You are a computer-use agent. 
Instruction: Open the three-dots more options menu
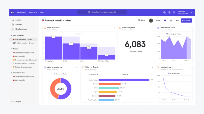pyautogui.click(x=177, y=20)
